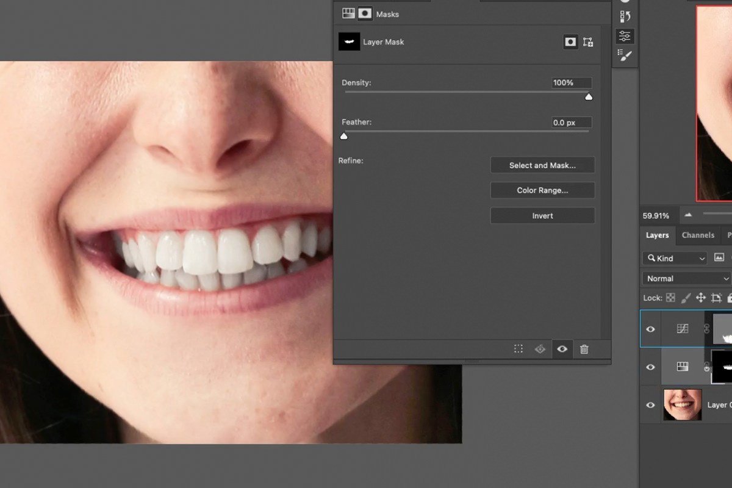Click the Density slider handle
732x488 pixels.
(589, 96)
